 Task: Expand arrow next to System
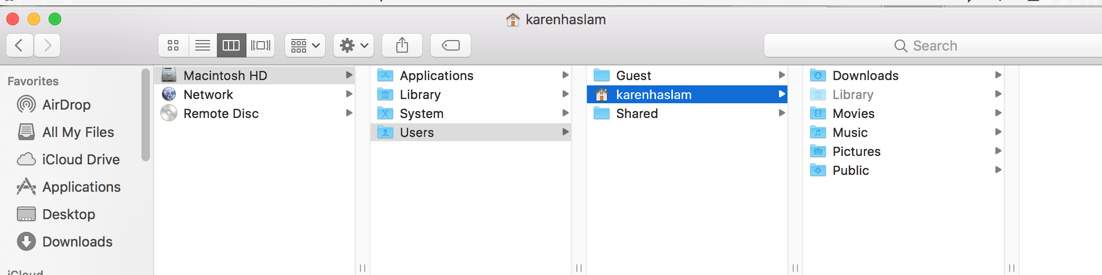[x=565, y=113]
